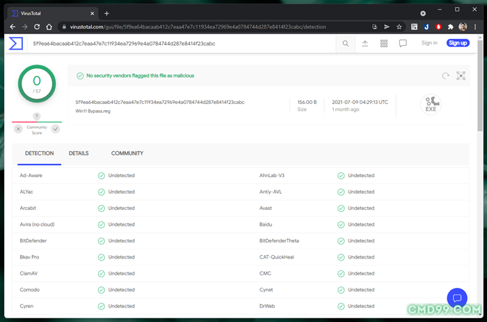Open the red extension icon

click(438, 26)
